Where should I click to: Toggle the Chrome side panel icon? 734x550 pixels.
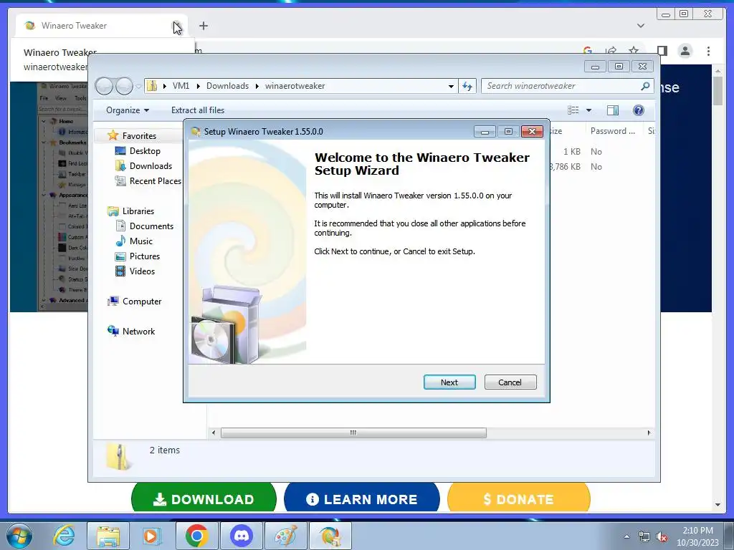pyautogui.click(x=662, y=51)
